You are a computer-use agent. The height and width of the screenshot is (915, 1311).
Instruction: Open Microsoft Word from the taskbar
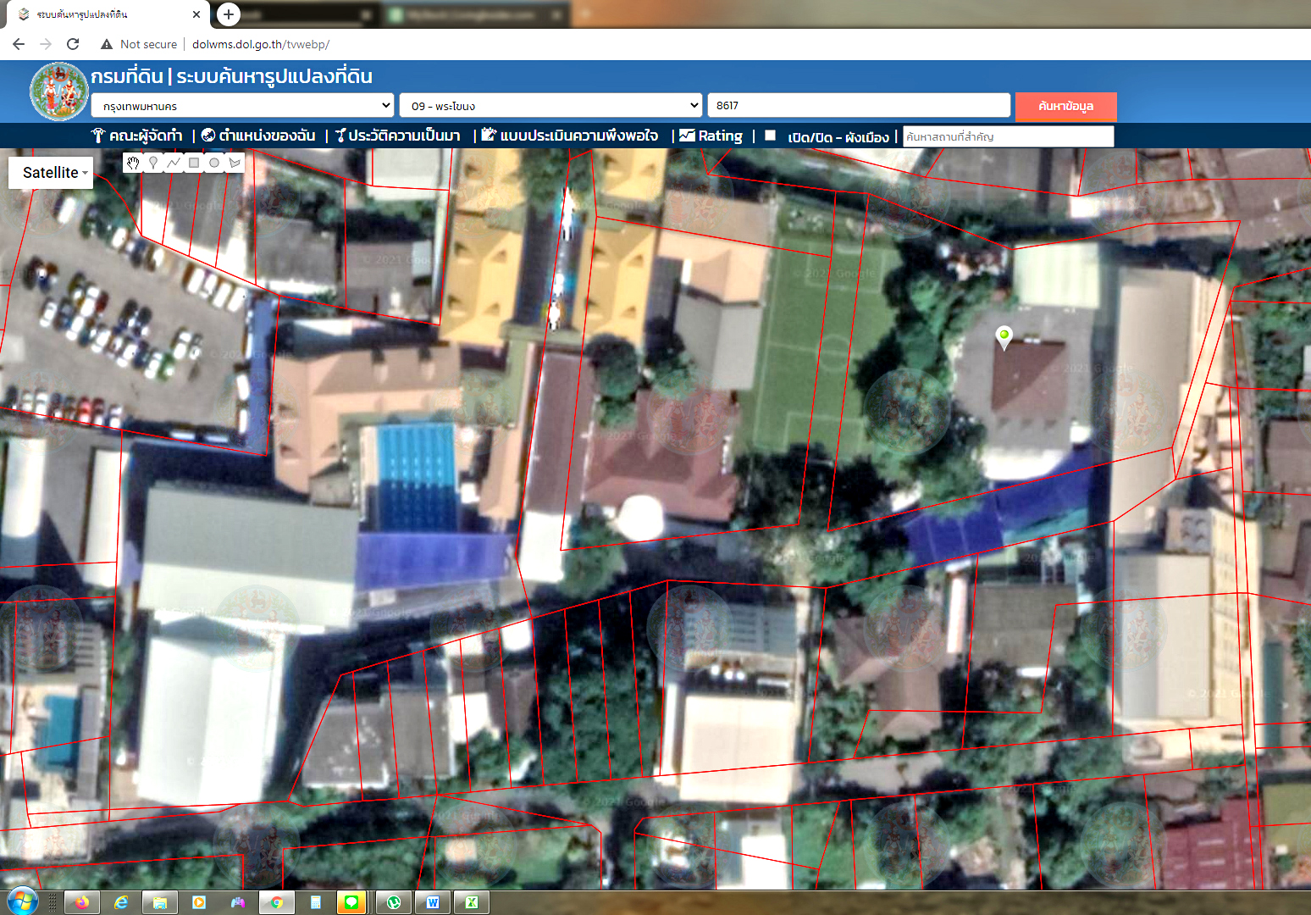[433, 902]
